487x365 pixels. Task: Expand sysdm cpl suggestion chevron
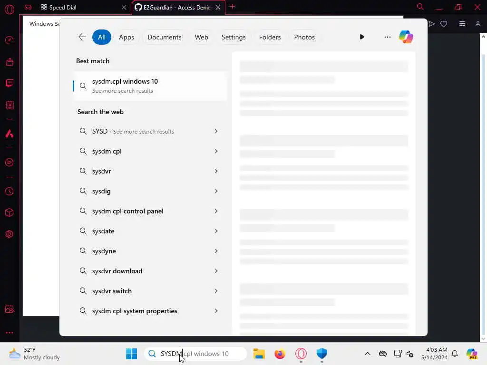tap(216, 151)
